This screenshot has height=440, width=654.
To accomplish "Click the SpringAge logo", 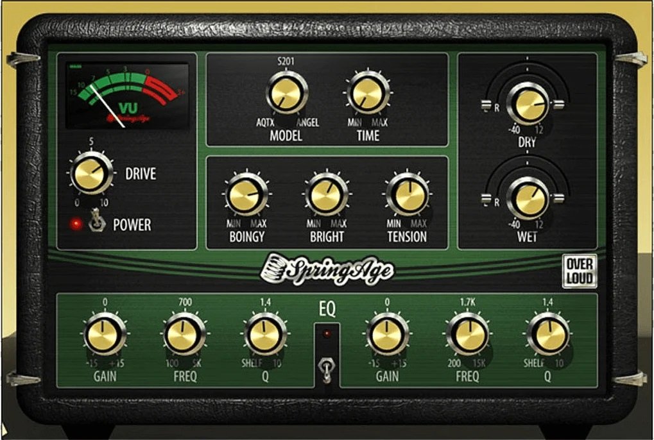I will (326, 270).
